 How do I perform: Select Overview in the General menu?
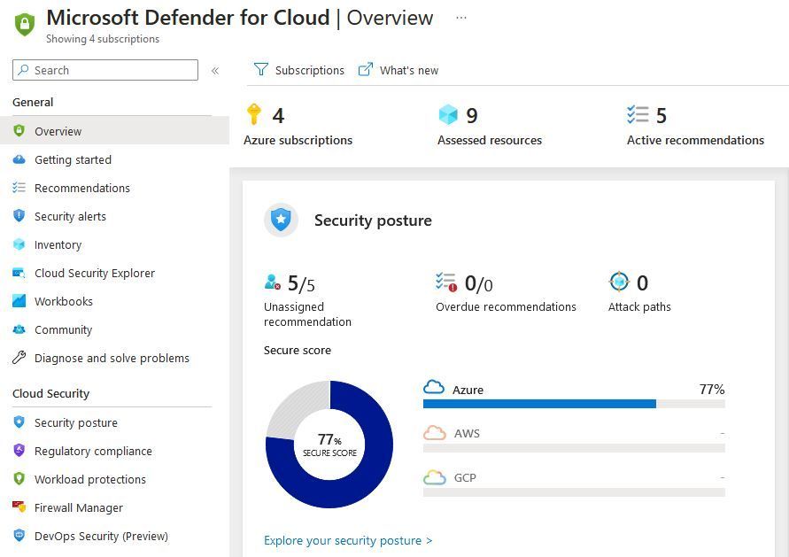pyautogui.click(x=115, y=131)
